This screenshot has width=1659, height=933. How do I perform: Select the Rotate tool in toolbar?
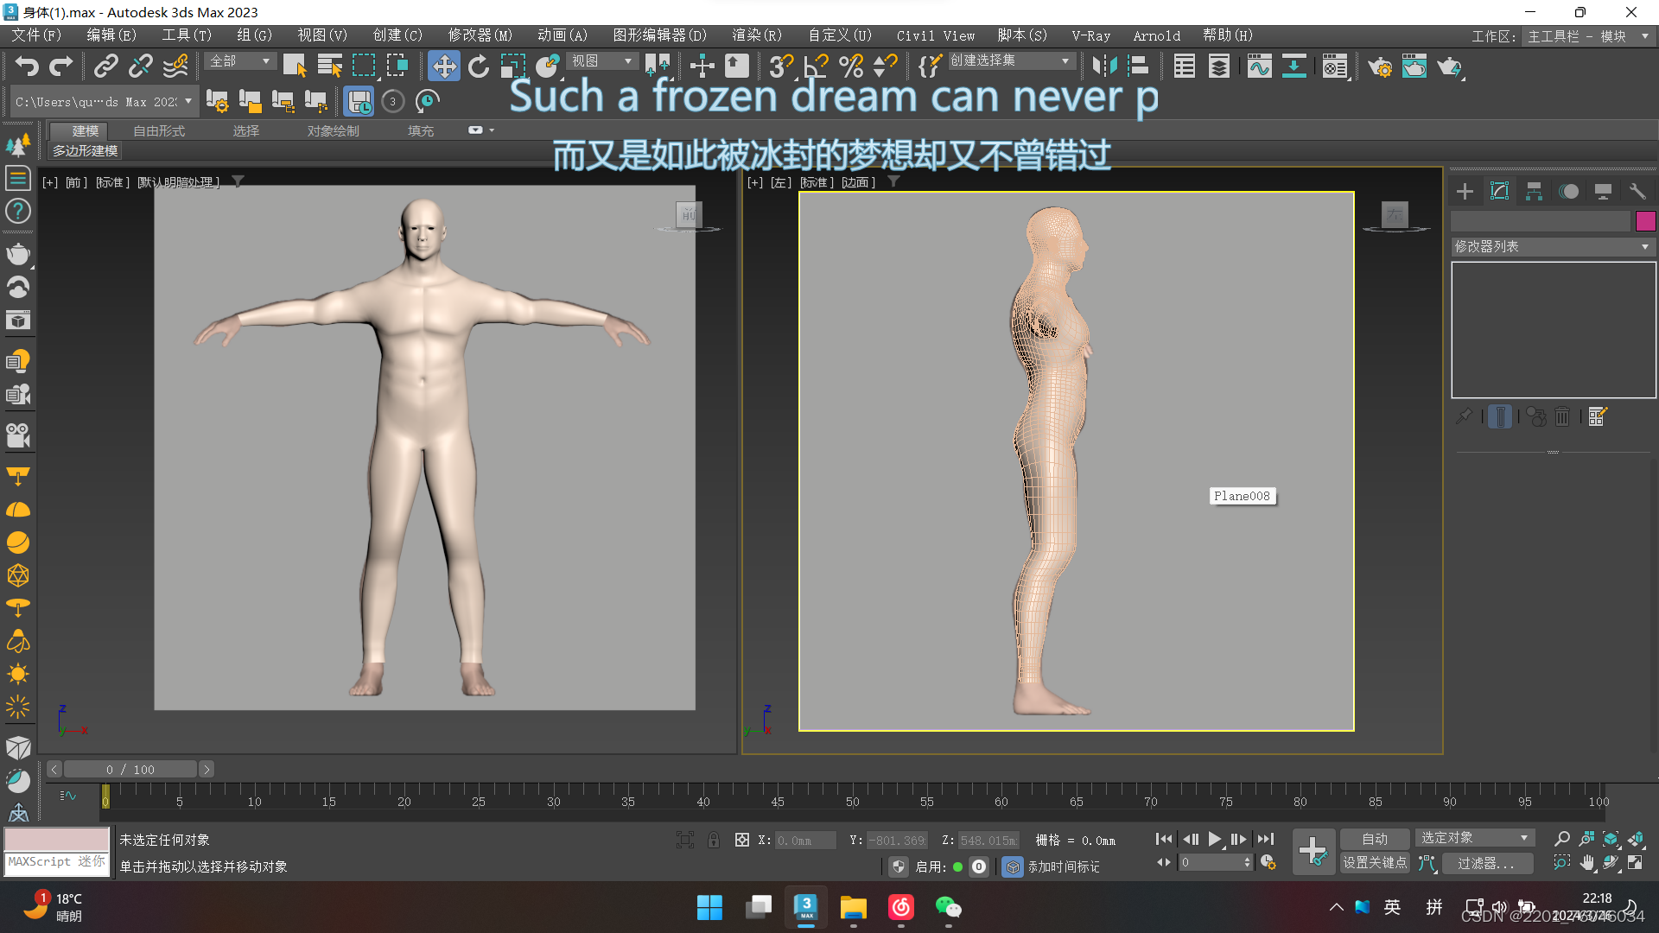pyautogui.click(x=478, y=67)
